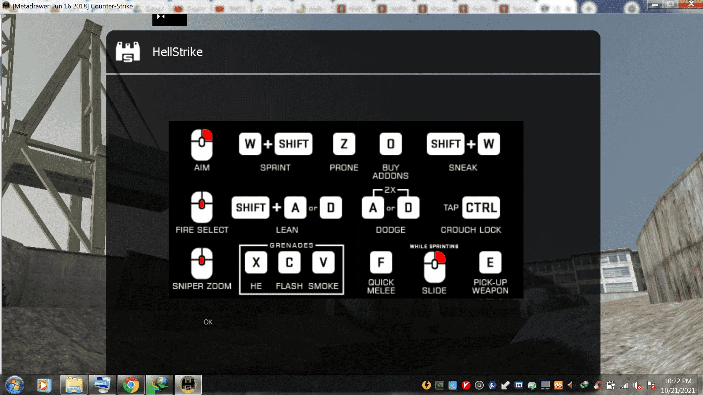Click the SNEAK label text
The width and height of the screenshot is (703, 395).
click(x=463, y=168)
